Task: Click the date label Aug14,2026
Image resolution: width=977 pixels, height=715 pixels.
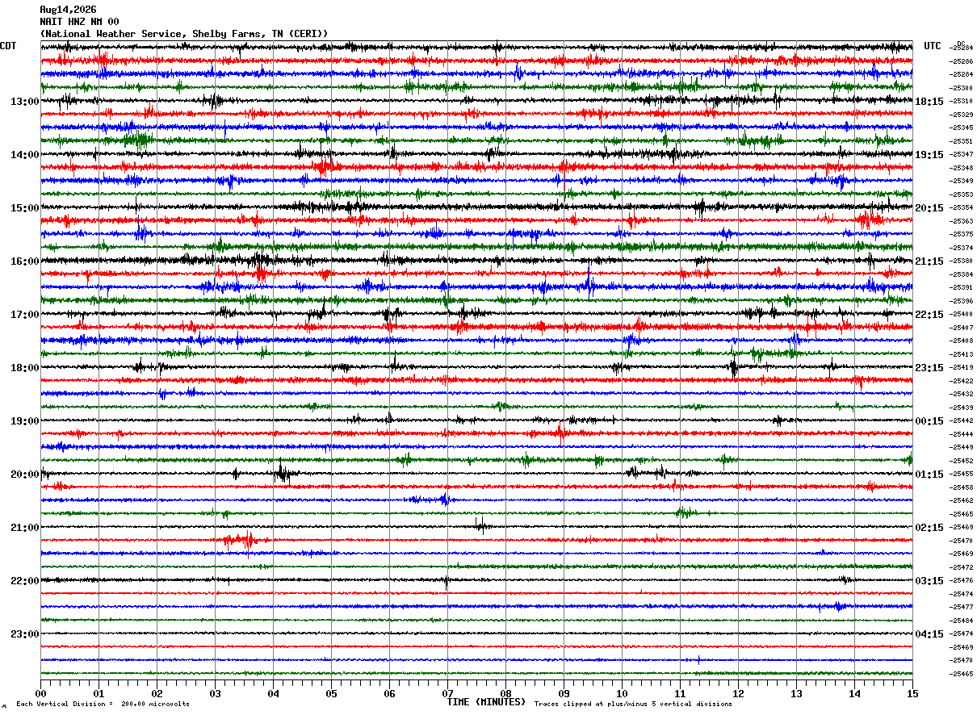Action: [x=68, y=10]
